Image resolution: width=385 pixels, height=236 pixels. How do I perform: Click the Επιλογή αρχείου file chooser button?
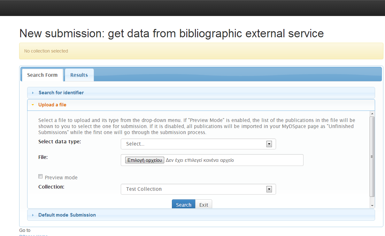(x=145, y=160)
